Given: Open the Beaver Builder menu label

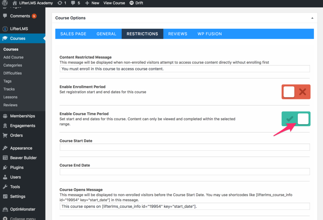Looking at the screenshot, I should [23, 158].
